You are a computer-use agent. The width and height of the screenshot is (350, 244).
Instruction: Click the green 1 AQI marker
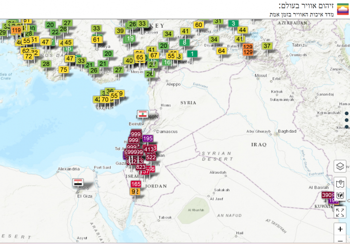[193, 54]
